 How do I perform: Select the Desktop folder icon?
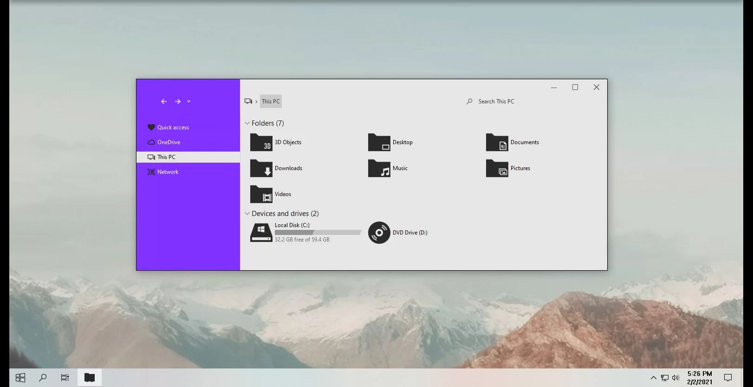click(379, 142)
